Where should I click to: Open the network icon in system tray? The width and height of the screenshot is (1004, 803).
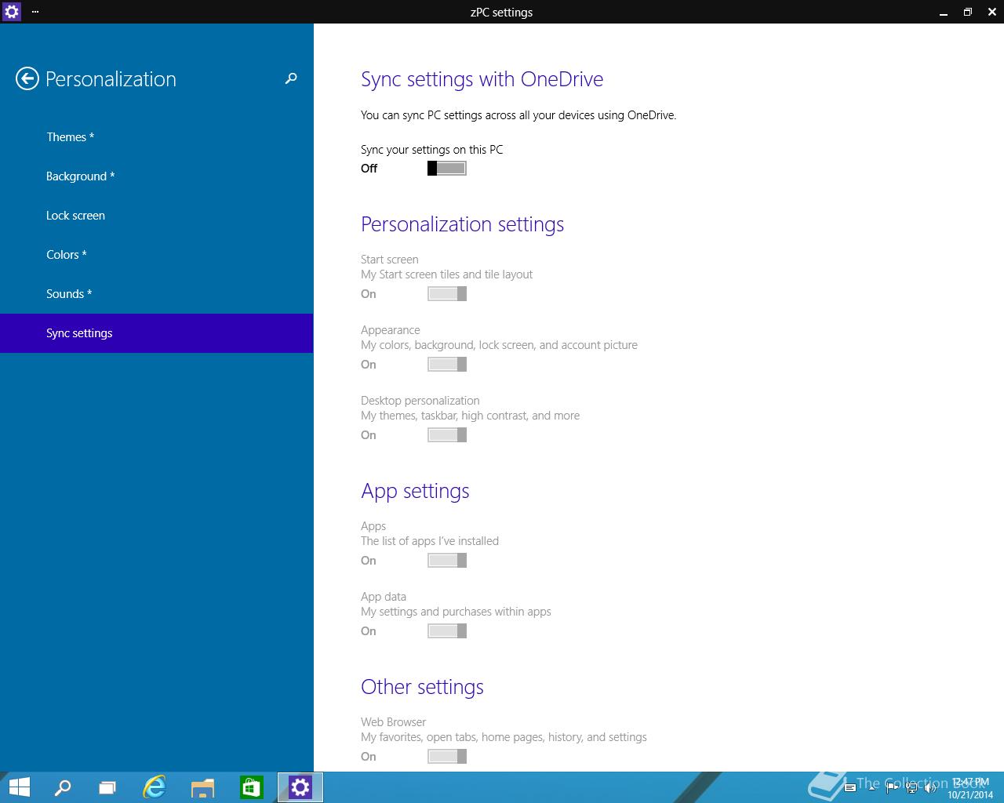click(x=911, y=787)
